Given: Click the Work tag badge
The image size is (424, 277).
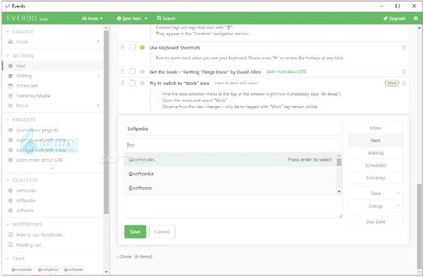Looking at the screenshot, I should [x=391, y=83].
